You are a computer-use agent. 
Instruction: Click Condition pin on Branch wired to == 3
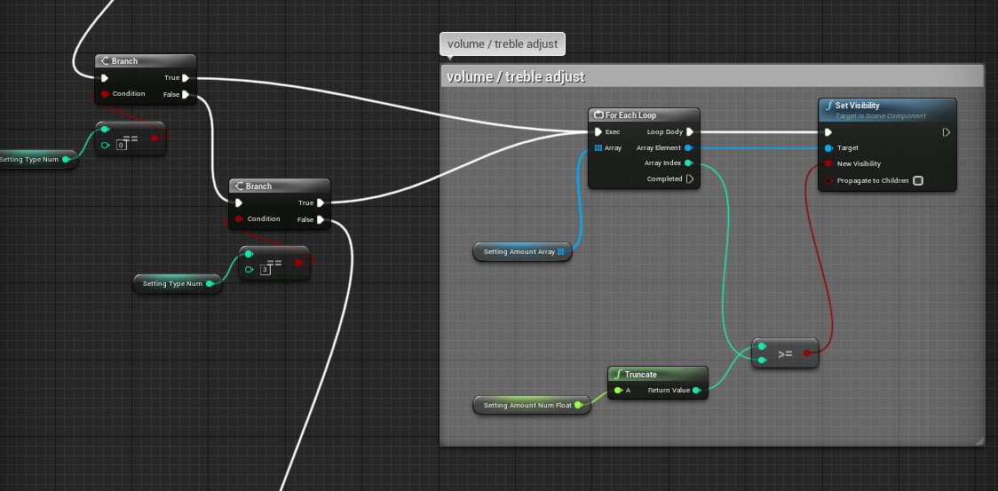(239, 219)
